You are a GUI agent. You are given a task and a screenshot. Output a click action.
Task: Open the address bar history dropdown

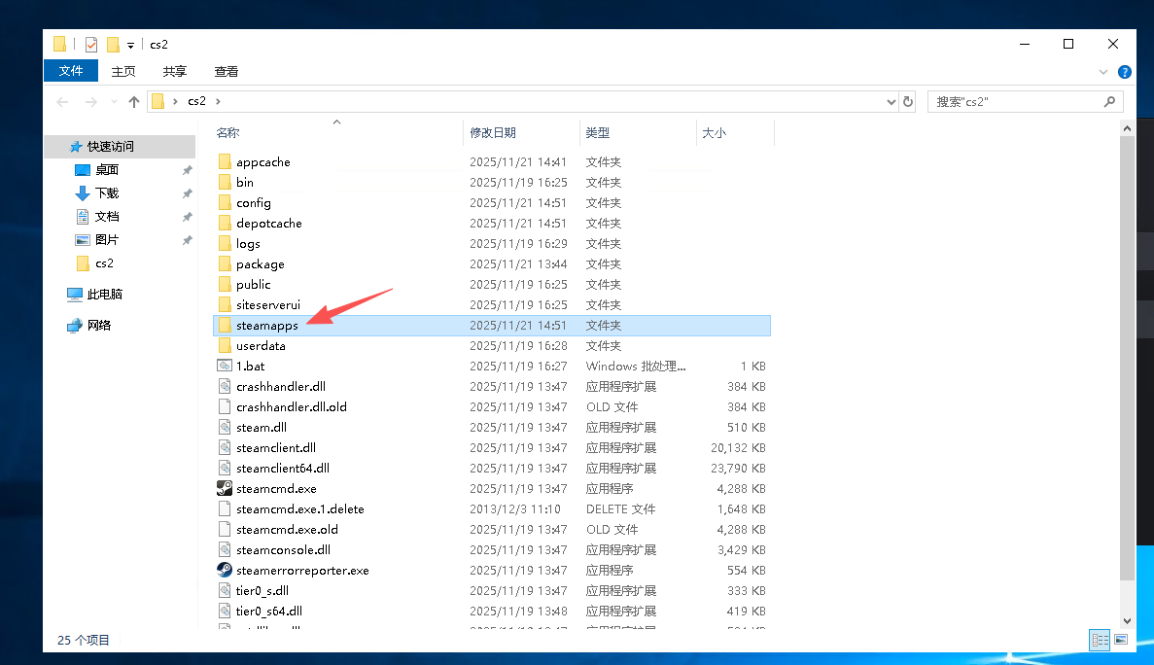892,102
